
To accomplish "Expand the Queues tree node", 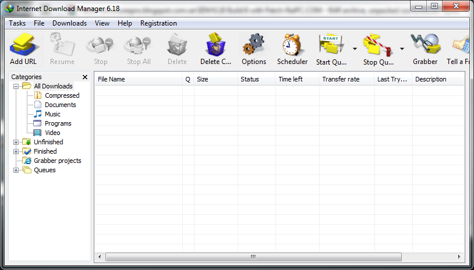I will [x=16, y=170].
